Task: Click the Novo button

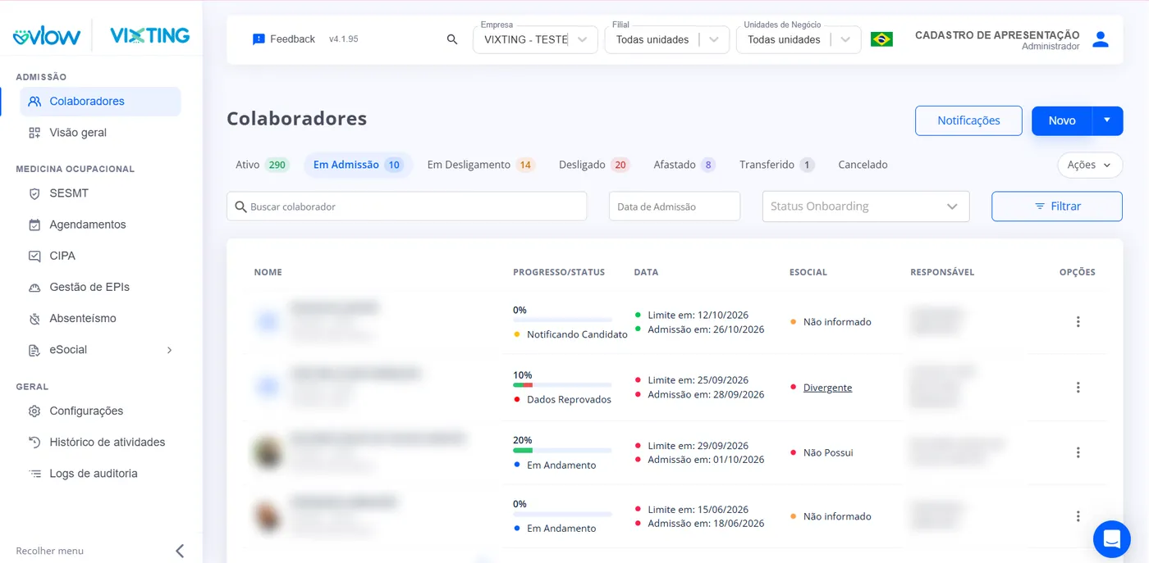Action: coord(1062,120)
